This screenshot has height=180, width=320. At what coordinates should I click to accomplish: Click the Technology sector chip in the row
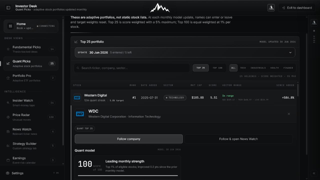(175, 98)
